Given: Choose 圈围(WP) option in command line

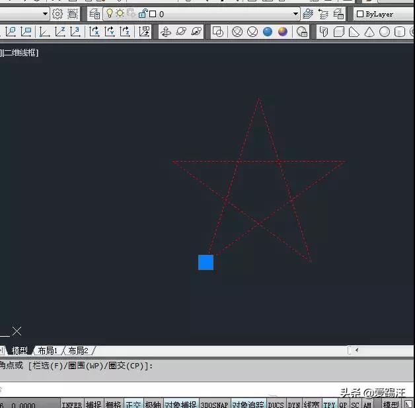Looking at the screenshot, I should click(87, 366).
